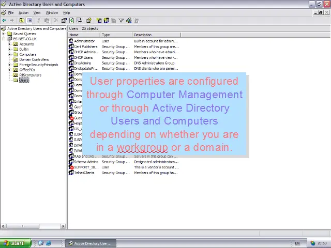Open the Help menu

66,12
